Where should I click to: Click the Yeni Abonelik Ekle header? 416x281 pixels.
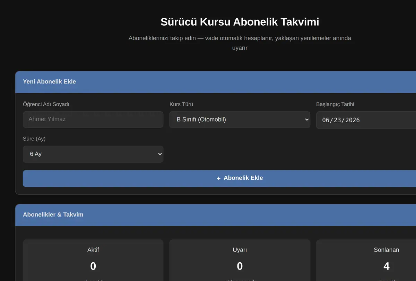point(216,82)
